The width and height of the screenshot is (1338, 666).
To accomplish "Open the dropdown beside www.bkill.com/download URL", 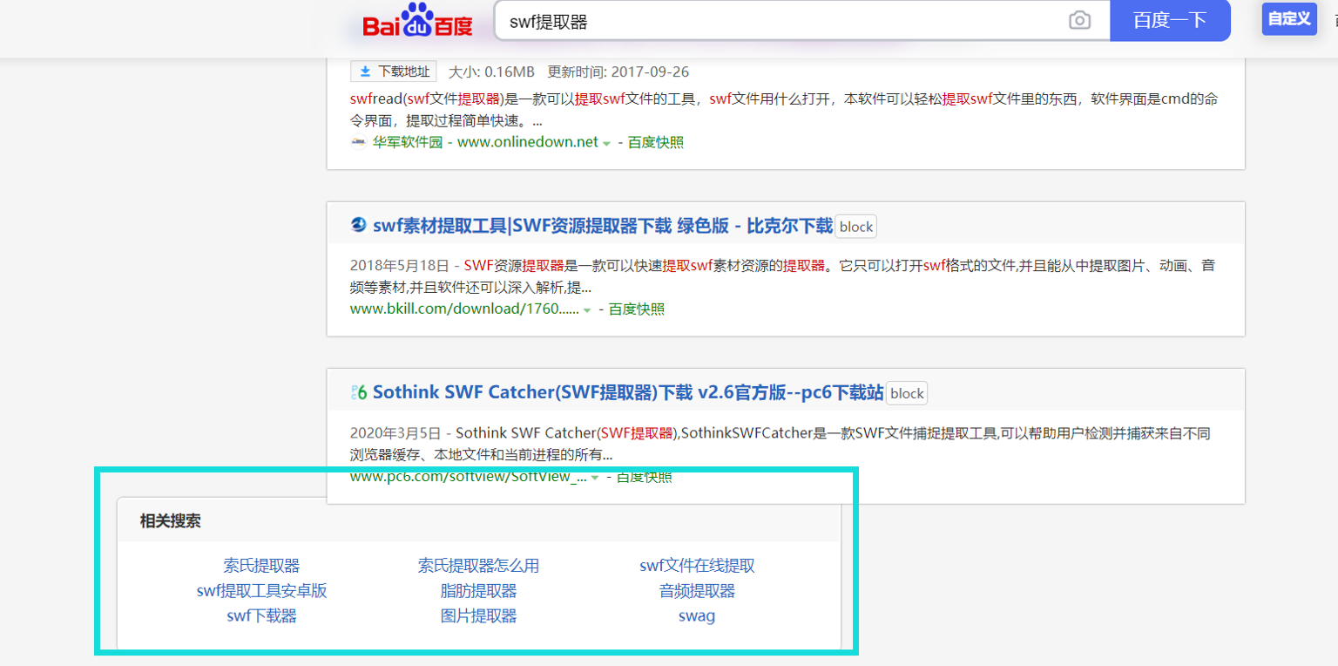I will pos(585,309).
